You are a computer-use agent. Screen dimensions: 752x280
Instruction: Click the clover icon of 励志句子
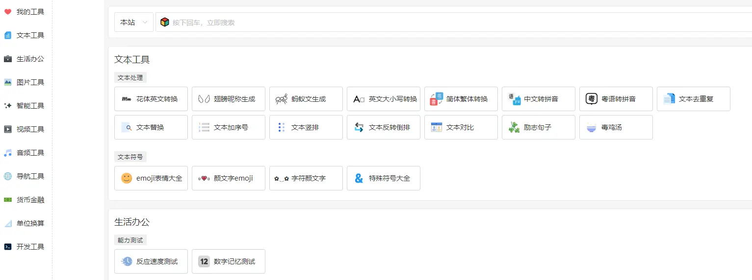click(x=514, y=127)
